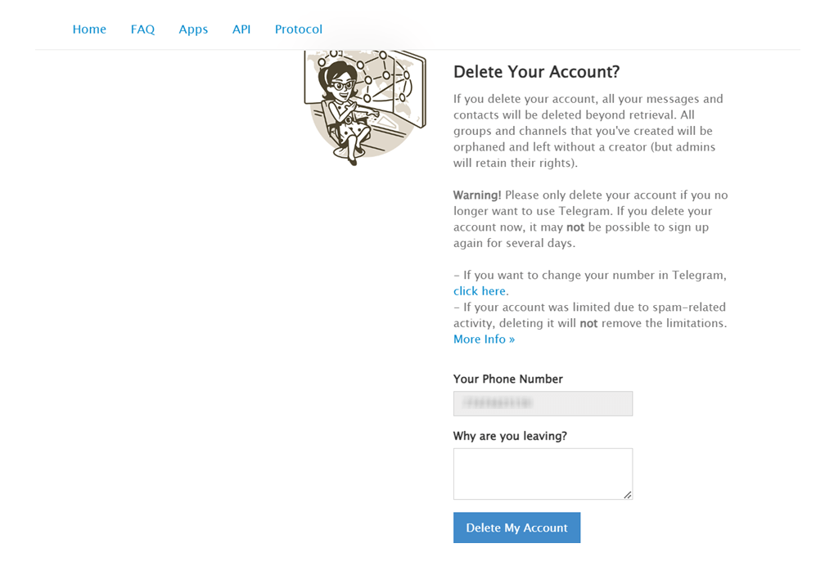Click the paragraph about orphaned groups and channels
Screen dimensions: 834x566
[x=588, y=131]
